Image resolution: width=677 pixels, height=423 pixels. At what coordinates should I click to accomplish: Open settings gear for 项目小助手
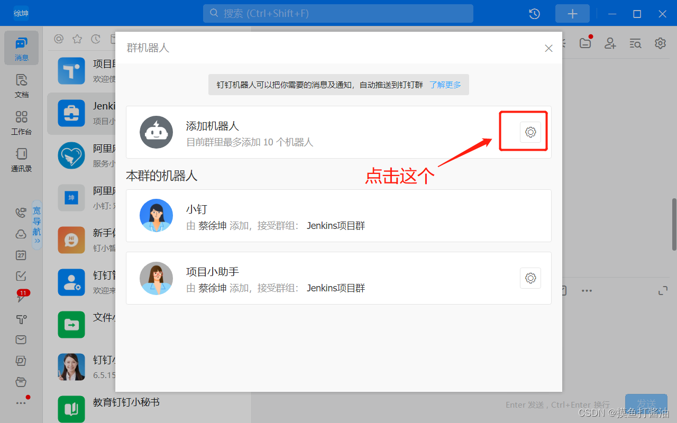(530, 278)
